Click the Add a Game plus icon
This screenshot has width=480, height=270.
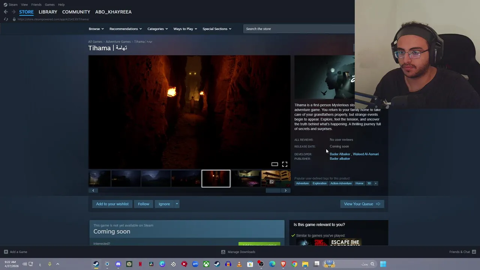6,252
